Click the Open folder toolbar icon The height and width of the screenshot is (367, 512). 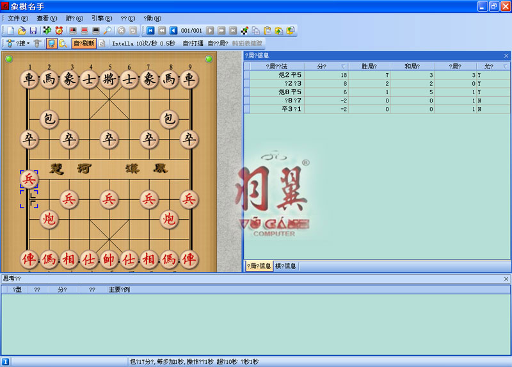22,31
